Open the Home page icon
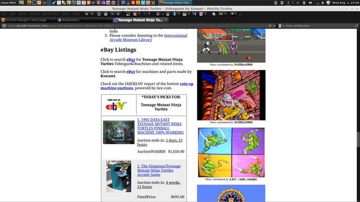Image resolution: width=360 pixels, height=202 pixels. coord(106,14)
